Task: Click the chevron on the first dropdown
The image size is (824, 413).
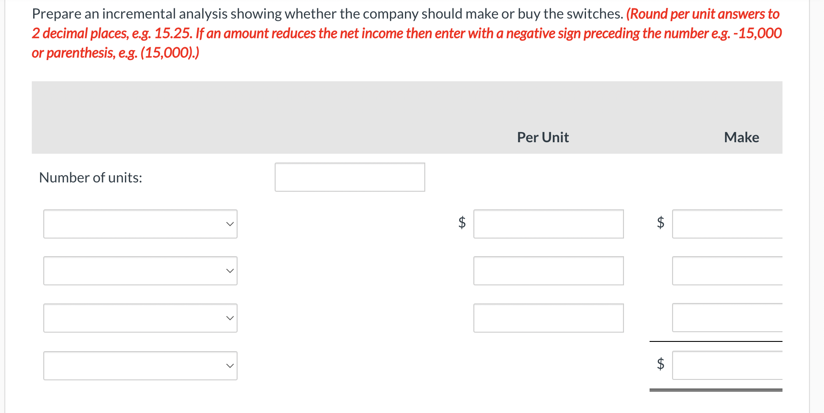Action: tap(230, 224)
